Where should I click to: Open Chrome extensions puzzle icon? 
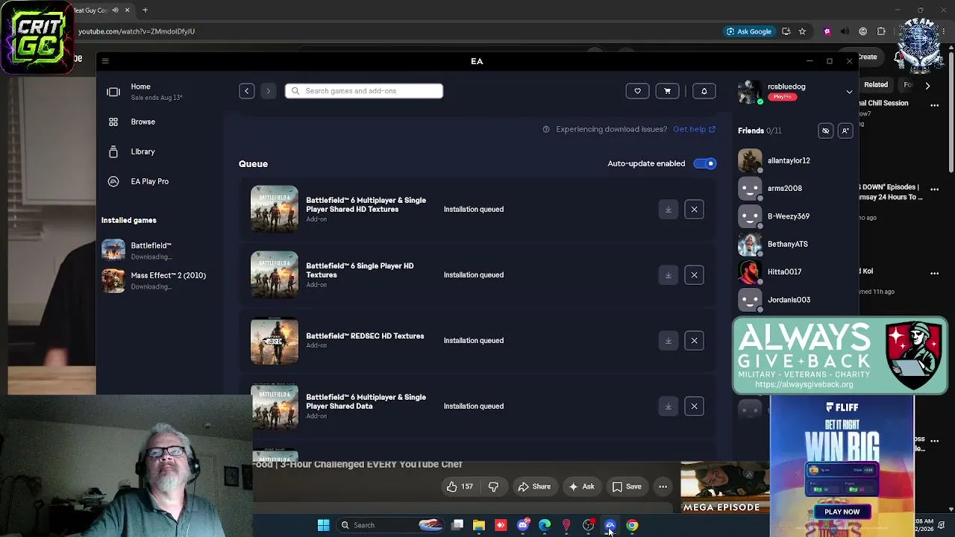tap(881, 31)
